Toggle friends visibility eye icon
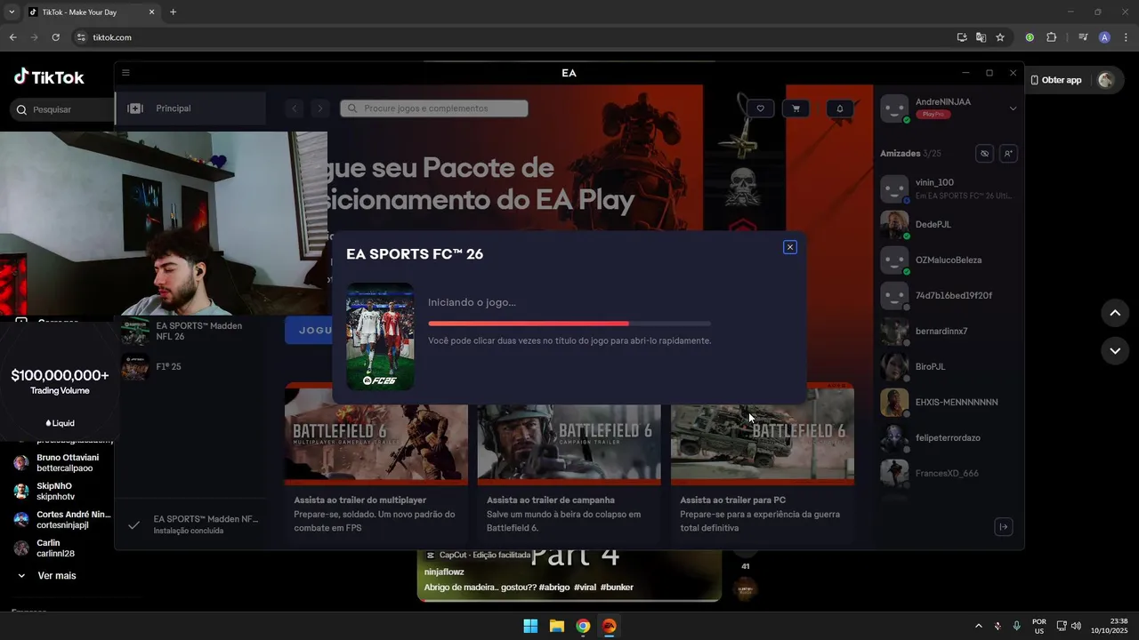Image resolution: width=1139 pixels, height=640 pixels. pos(984,154)
